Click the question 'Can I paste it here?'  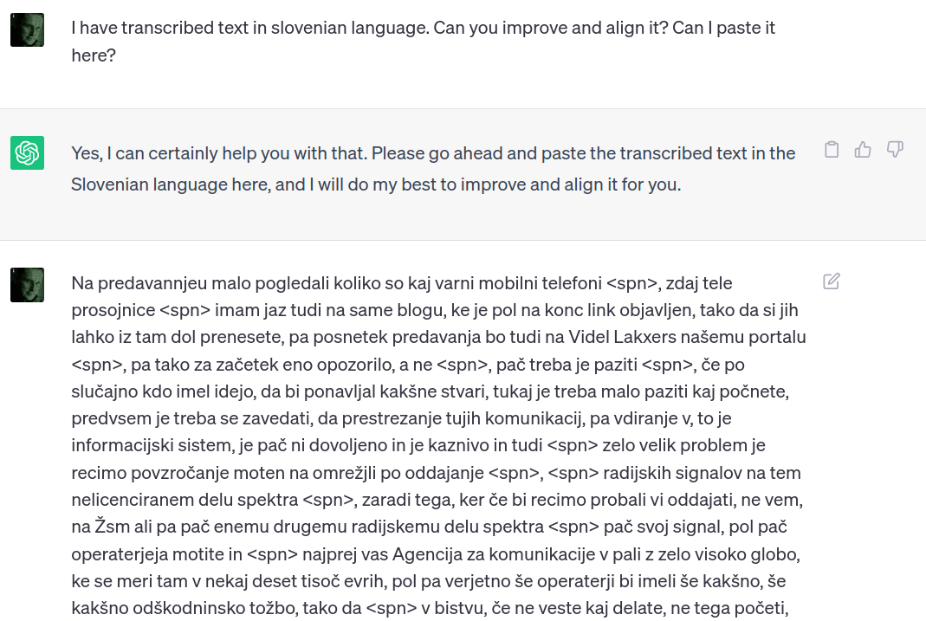pos(423,42)
